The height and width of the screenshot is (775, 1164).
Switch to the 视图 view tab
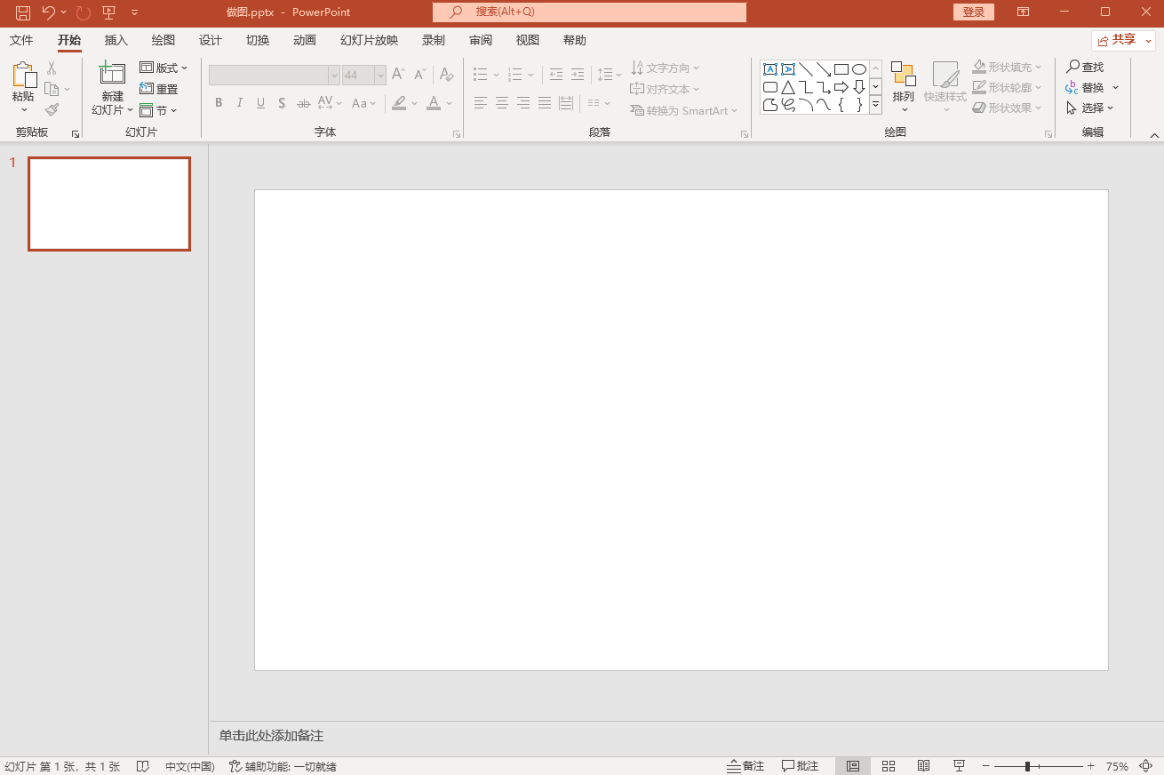(x=528, y=41)
